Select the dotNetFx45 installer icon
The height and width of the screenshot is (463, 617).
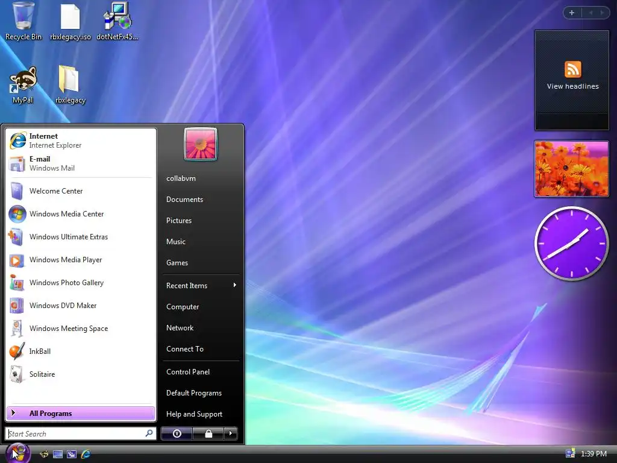coord(117,22)
